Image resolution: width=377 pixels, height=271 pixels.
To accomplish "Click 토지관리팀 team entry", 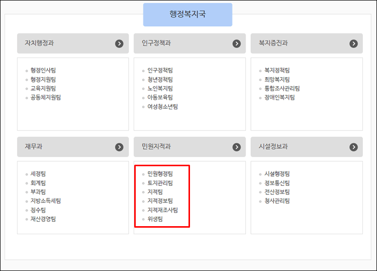I will (x=160, y=183).
